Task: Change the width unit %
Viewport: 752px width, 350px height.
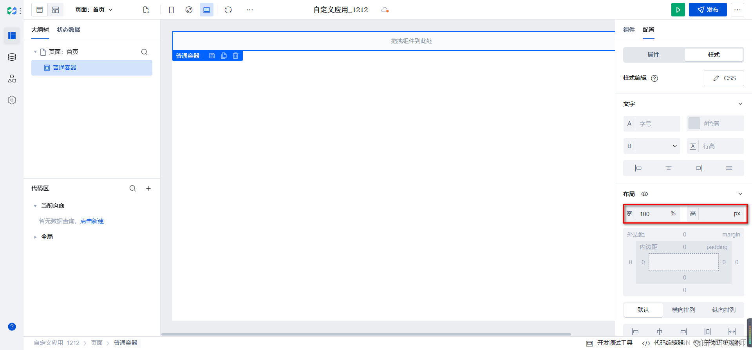Action: (673, 213)
